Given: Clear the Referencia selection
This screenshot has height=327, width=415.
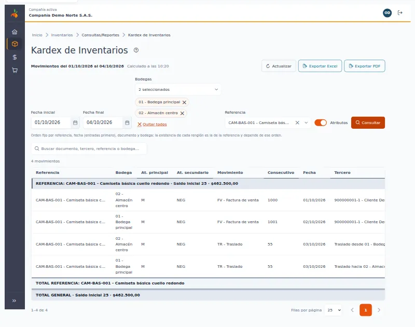Looking at the screenshot, I should [297, 122].
